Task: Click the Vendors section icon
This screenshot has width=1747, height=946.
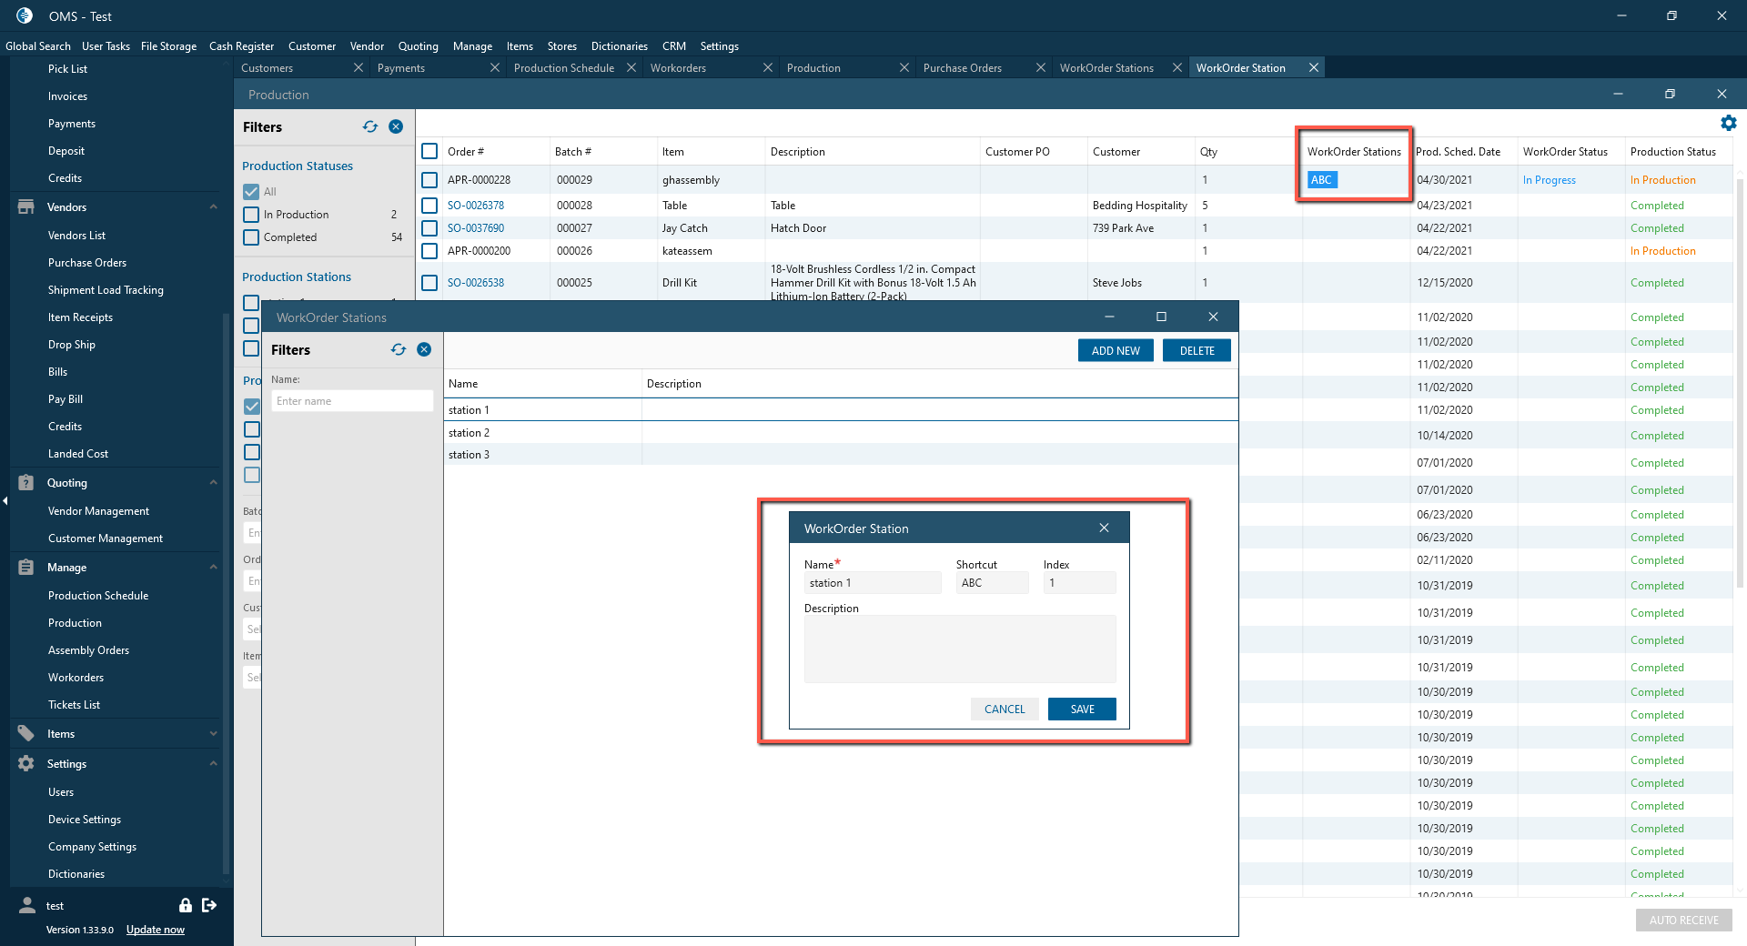Action: tap(25, 206)
